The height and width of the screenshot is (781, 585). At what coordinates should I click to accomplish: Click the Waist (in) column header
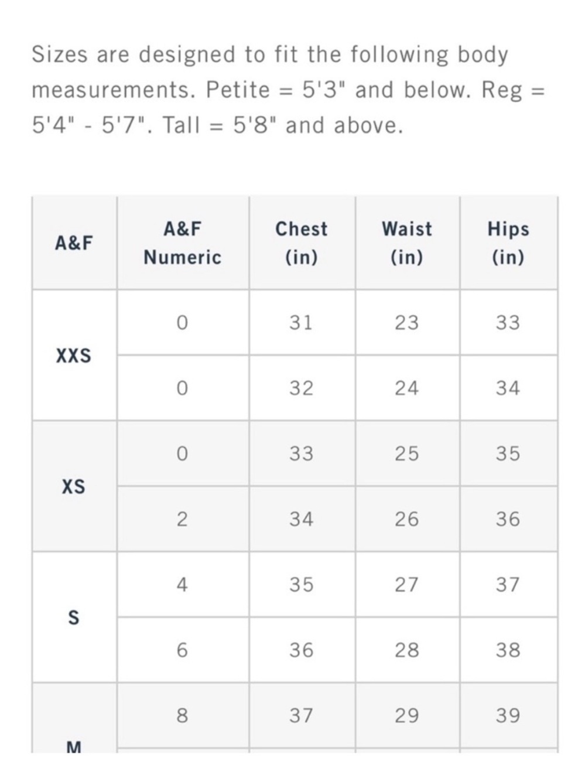(407, 243)
